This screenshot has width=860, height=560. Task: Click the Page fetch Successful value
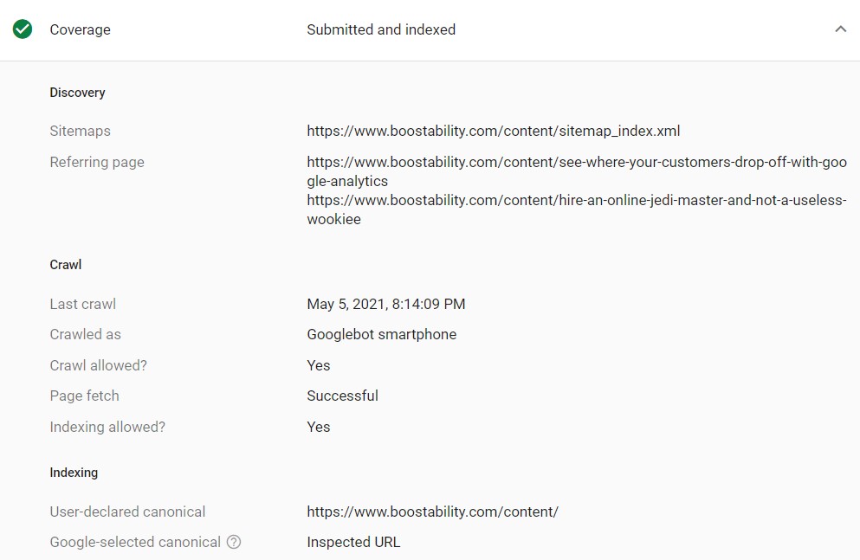pyautogui.click(x=342, y=396)
